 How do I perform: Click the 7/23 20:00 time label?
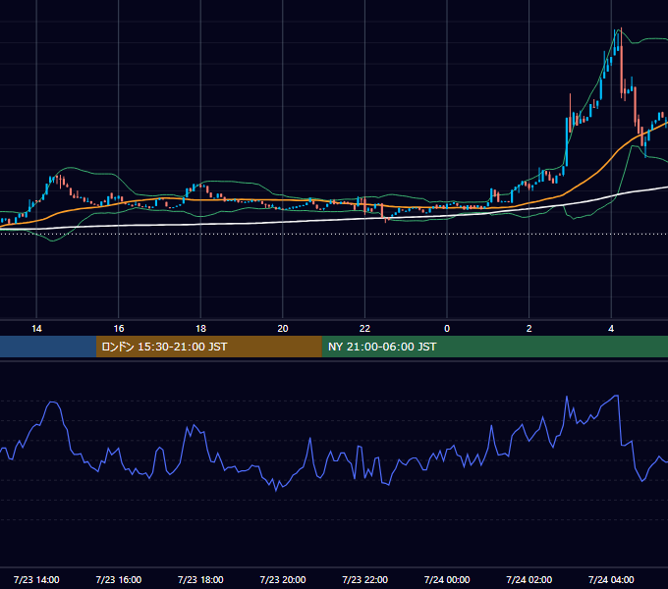pyautogui.click(x=283, y=579)
